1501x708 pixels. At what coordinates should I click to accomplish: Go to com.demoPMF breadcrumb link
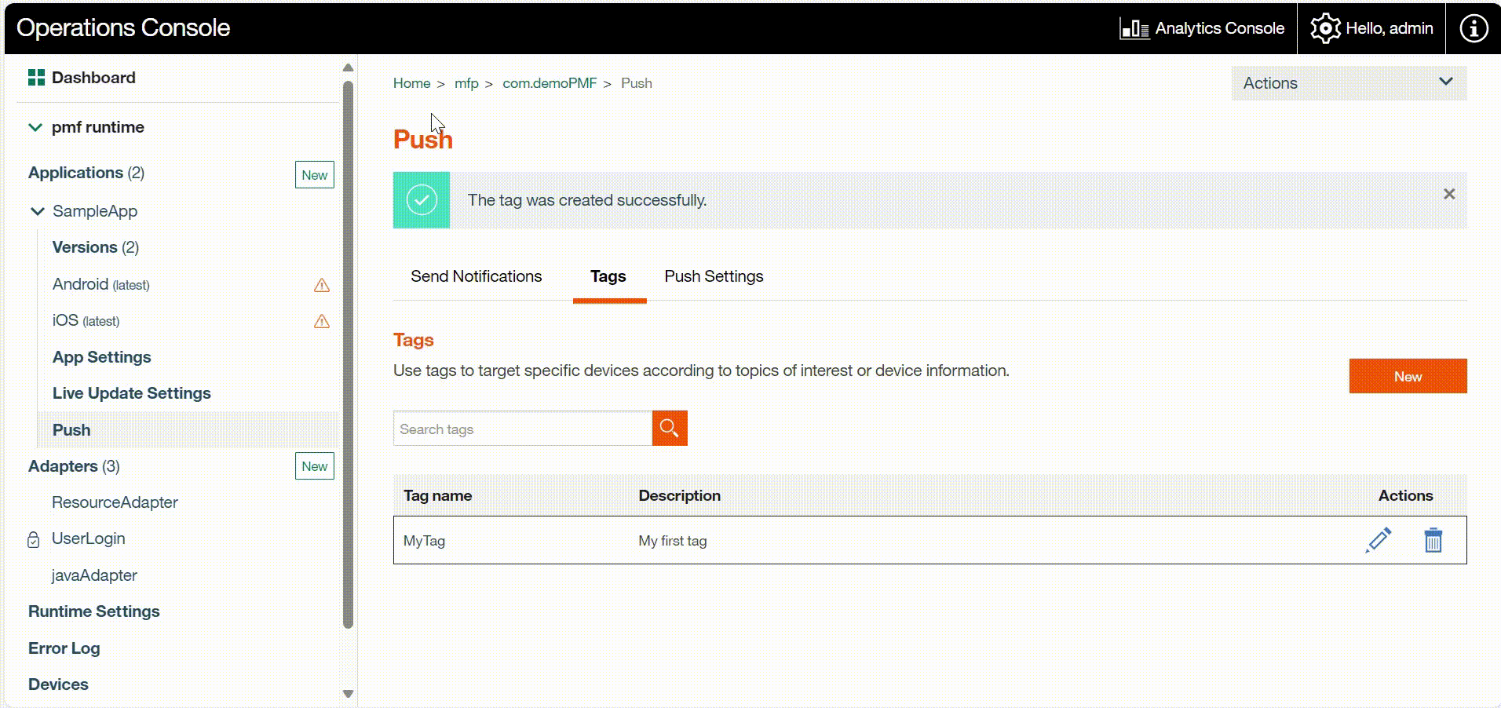click(x=550, y=83)
